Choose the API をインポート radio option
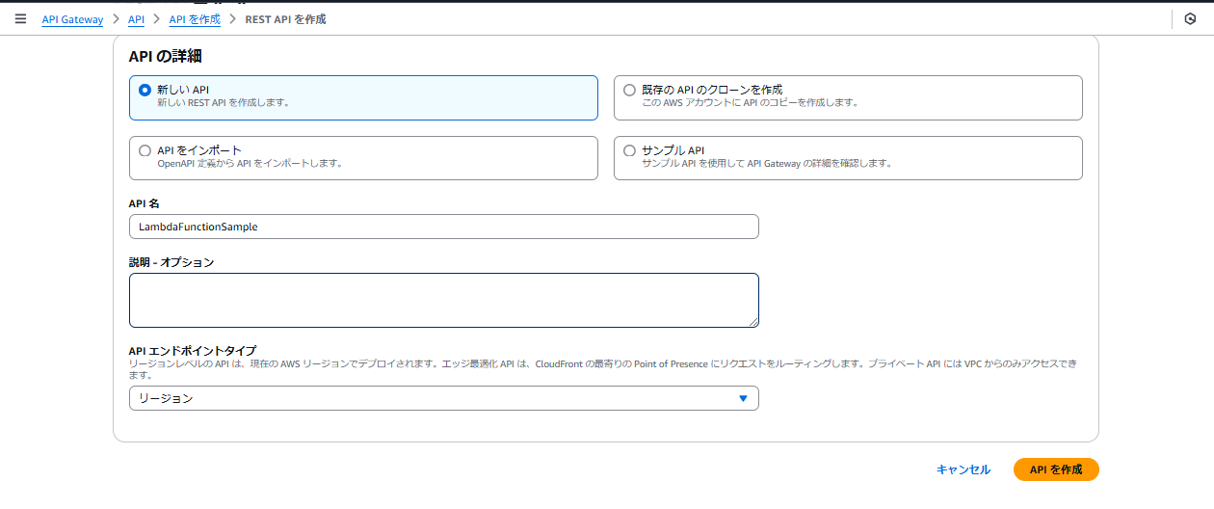The image size is (1214, 509). pos(145,150)
